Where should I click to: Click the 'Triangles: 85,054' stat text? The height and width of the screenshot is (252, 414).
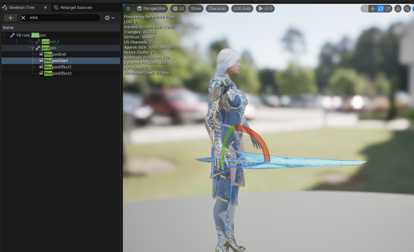click(x=140, y=32)
